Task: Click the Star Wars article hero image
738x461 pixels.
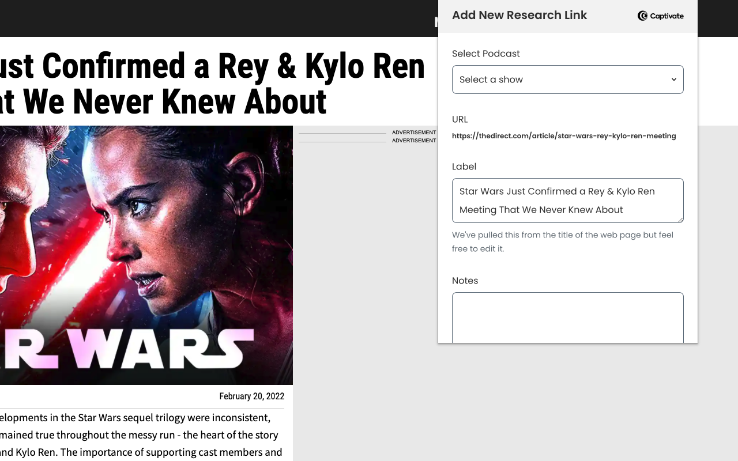Action: pyautogui.click(x=146, y=255)
